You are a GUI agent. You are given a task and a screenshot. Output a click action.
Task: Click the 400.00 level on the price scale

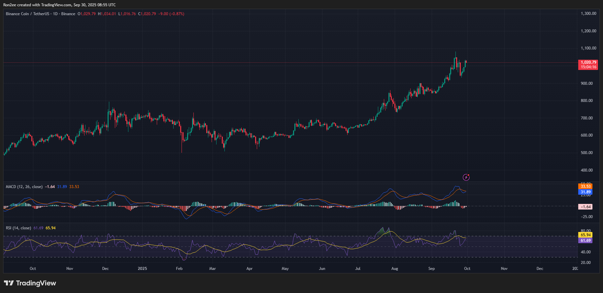pos(586,170)
